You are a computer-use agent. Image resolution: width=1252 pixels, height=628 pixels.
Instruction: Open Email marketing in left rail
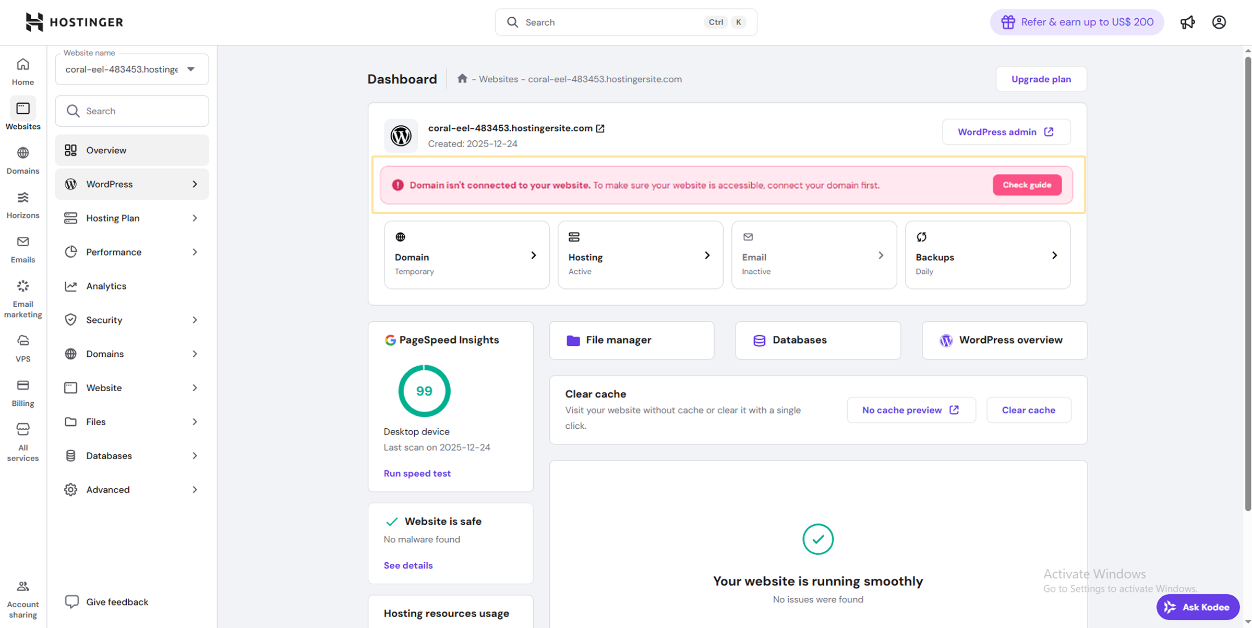23,298
